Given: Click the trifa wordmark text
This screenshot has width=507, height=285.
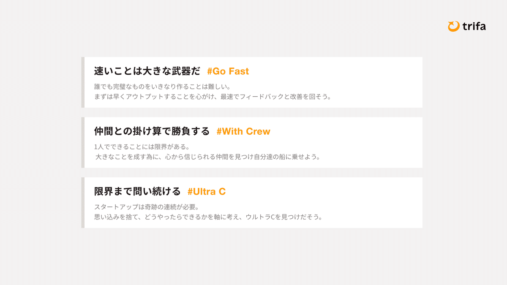Looking at the screenshot, I should (x=474, y=27).
